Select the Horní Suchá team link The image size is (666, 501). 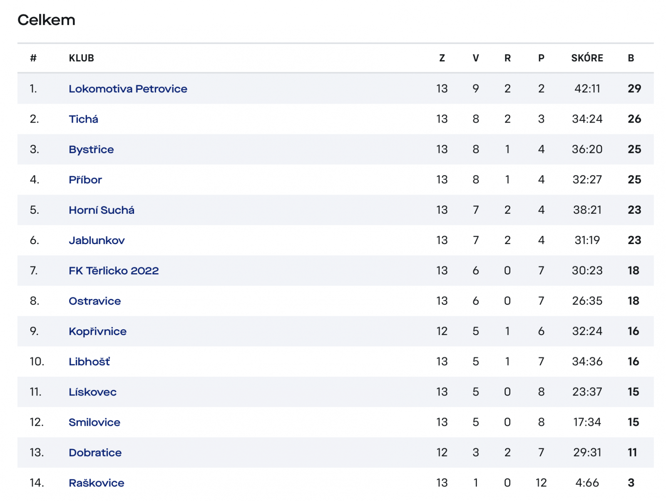[102, 210]
